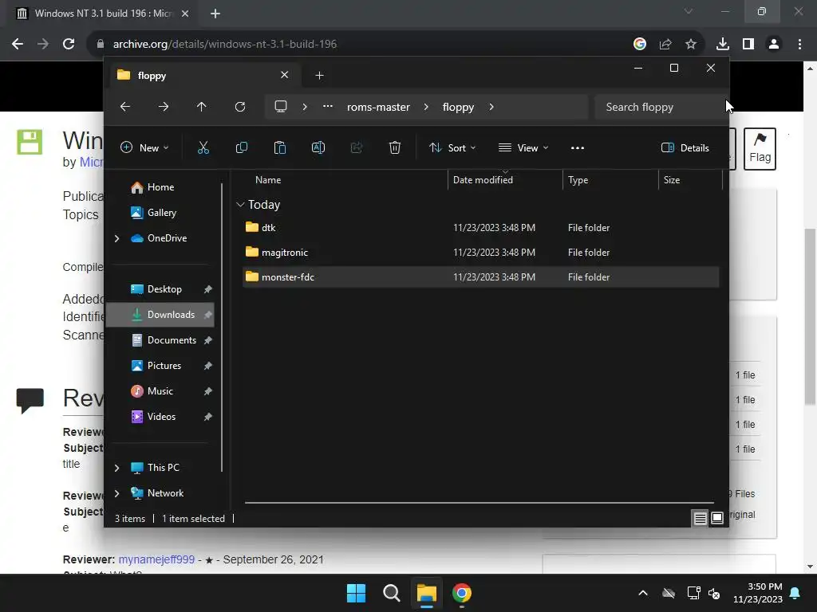Open the See more ellipsis menu in toolbar

[x=578, y=147]
